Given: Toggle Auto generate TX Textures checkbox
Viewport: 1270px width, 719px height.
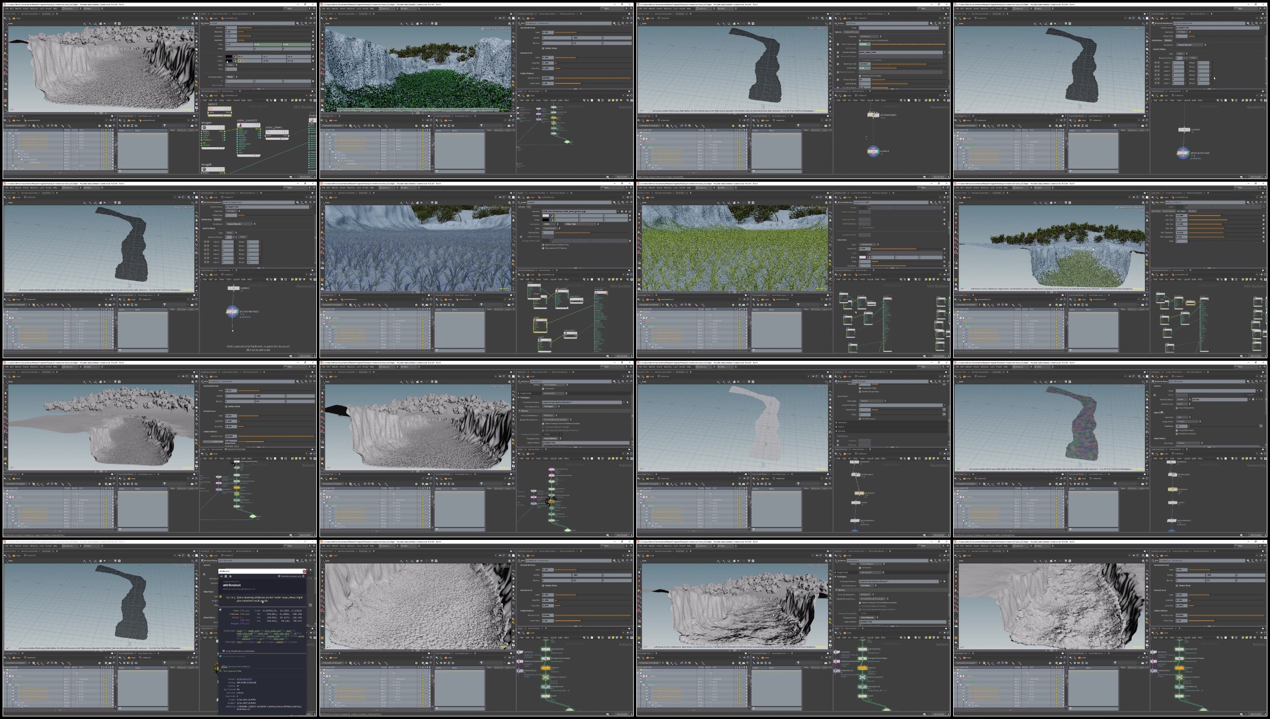Looking at the screenshot, I should point(543,248).
